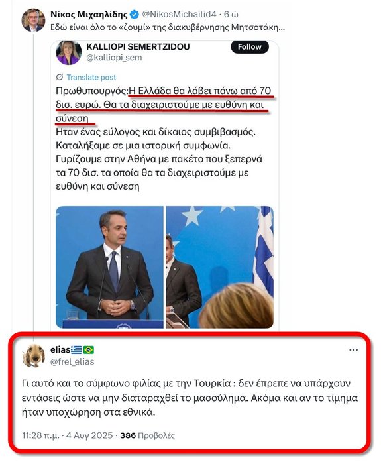Open the @NikosMichailid4 handle link
Screen dimensions: 381x464
(x=180, y=14)
